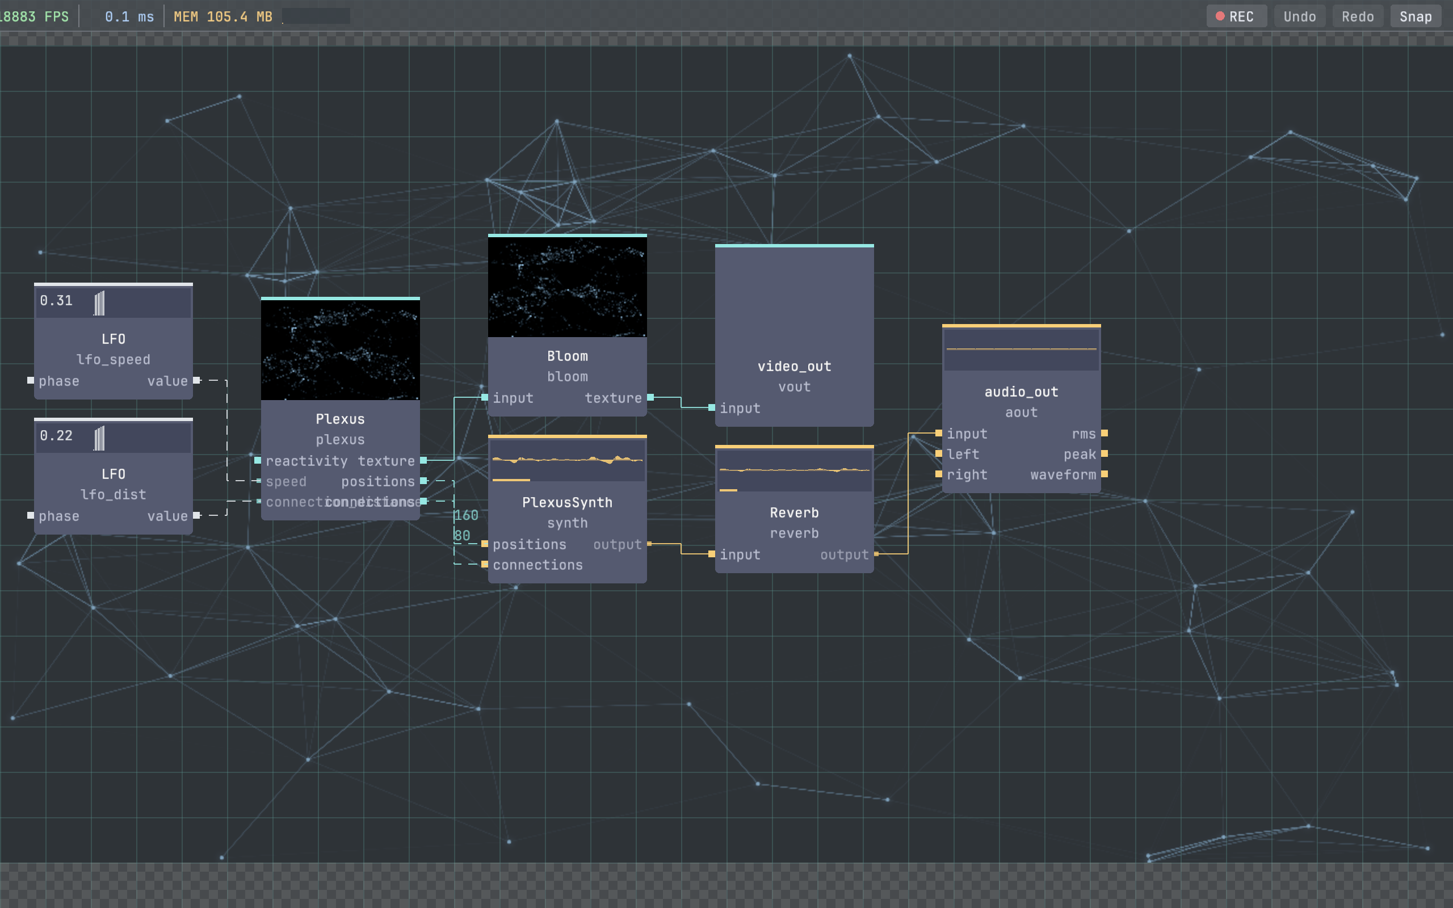The height and width of the screenshot is (908, 1453).
Task: Click the 0.1 ms frame time readout
Action: 129,16
